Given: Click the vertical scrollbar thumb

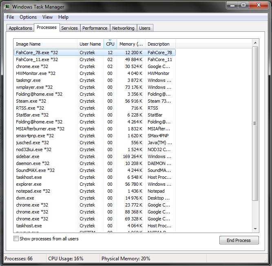Looking at the screenshot, I should 255,123.
